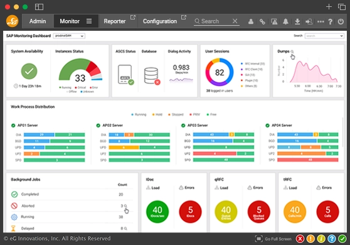Toggle the PRIV legend entry

click(194, 114)
